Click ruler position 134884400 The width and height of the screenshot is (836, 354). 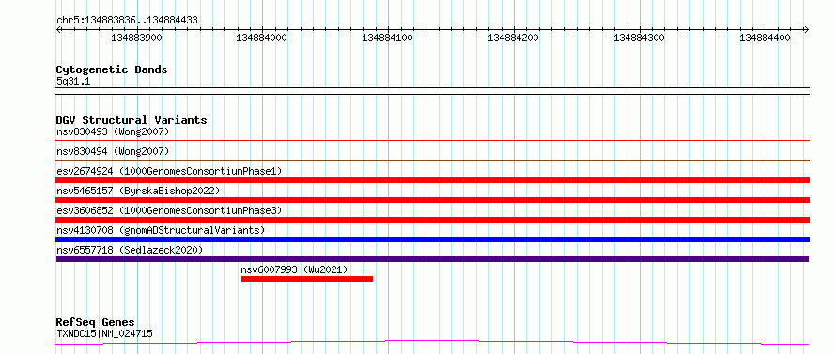click(766, 38)
